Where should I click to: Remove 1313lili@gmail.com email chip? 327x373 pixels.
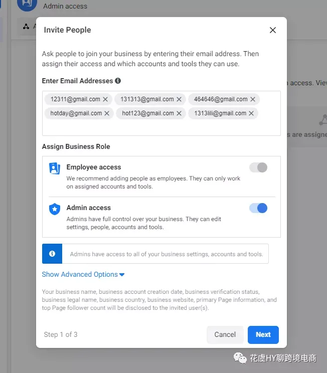coord(251,113)
